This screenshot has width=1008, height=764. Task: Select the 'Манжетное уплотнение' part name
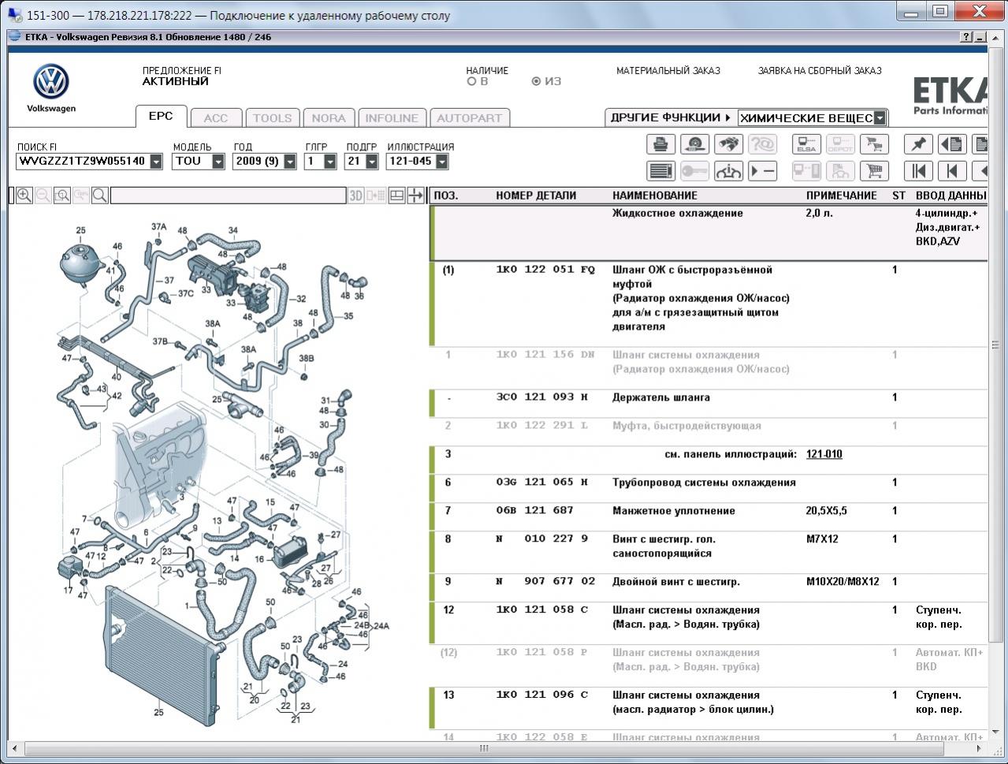(x=674, y=511)
